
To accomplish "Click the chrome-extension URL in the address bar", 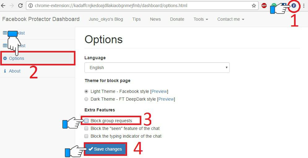I will coord(111,6).
